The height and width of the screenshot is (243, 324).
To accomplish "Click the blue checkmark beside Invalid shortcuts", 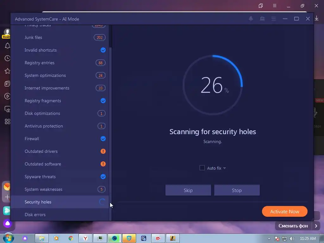I will (x=103, y=50).
